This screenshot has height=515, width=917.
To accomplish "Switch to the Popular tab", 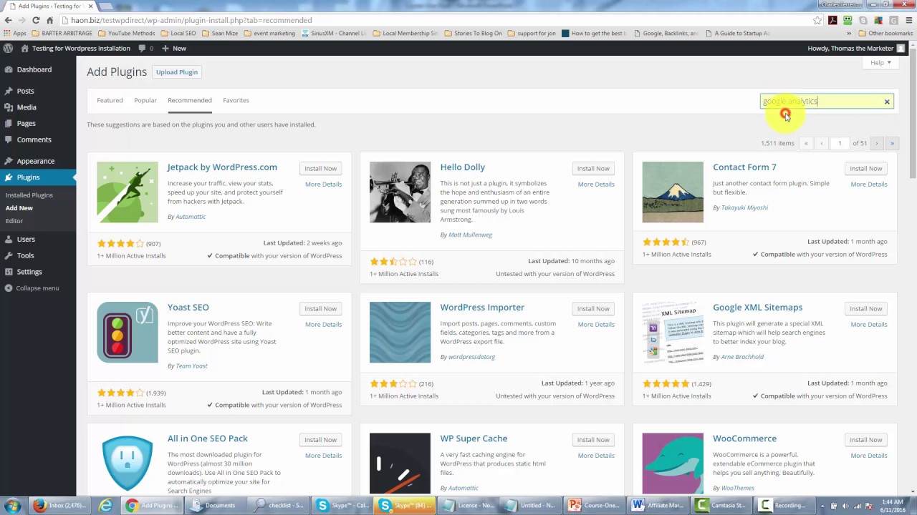I will (x=145, y=100).
